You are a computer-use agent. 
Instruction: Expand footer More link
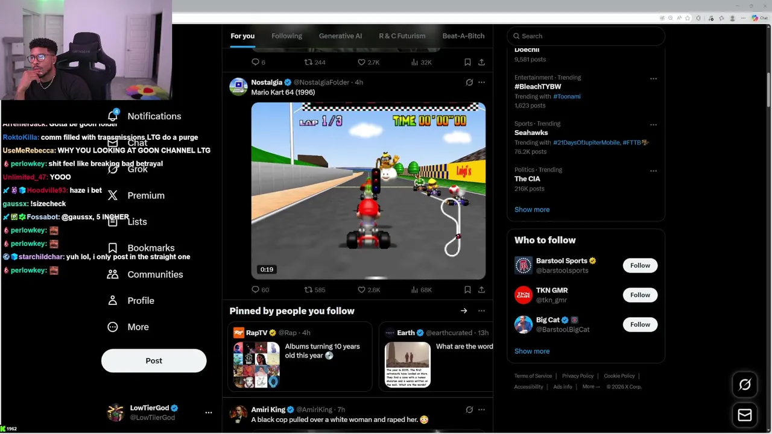pyautogui.click(x=590, y=387)
